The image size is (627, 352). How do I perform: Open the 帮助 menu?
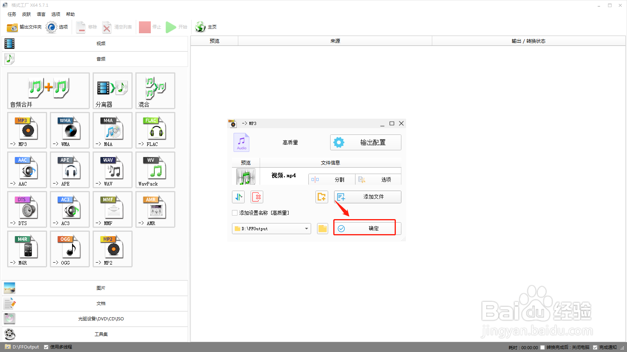click(70, 14)
